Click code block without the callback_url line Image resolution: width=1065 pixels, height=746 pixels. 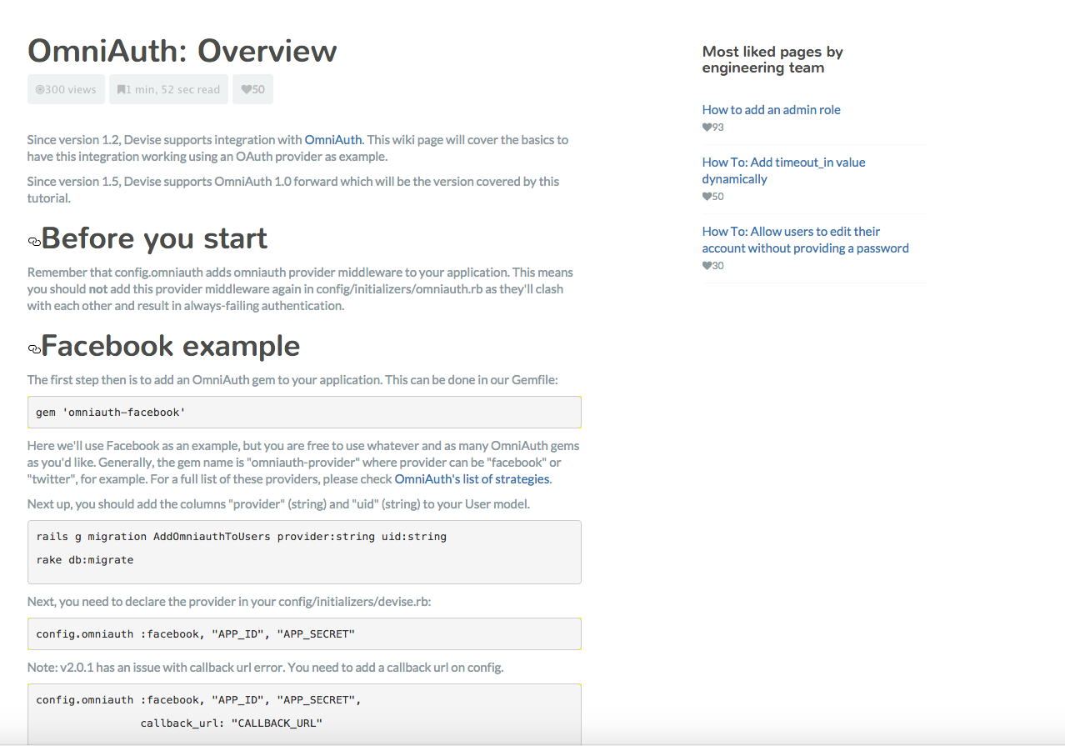click(304, 633)
